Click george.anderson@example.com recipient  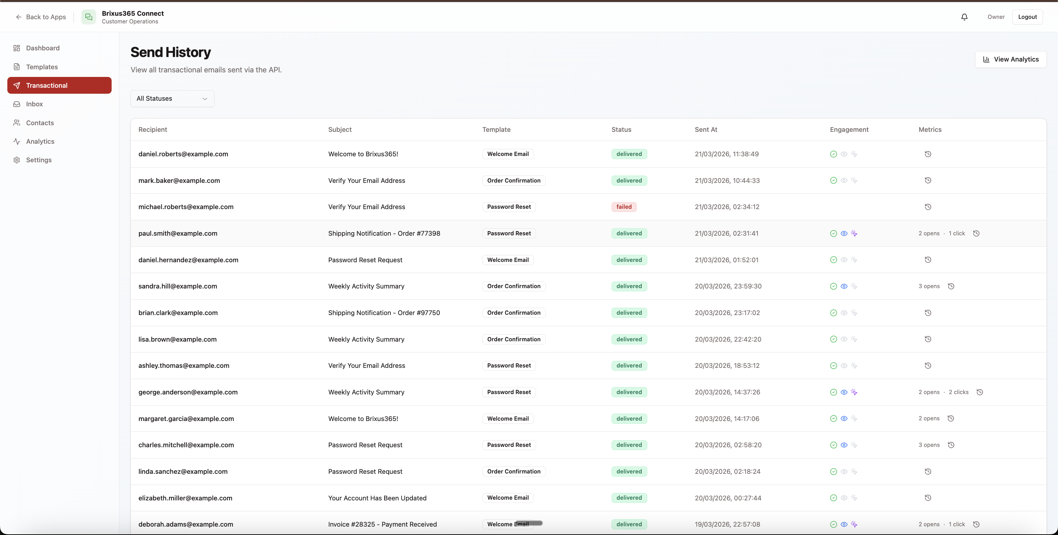pos(188,392)
